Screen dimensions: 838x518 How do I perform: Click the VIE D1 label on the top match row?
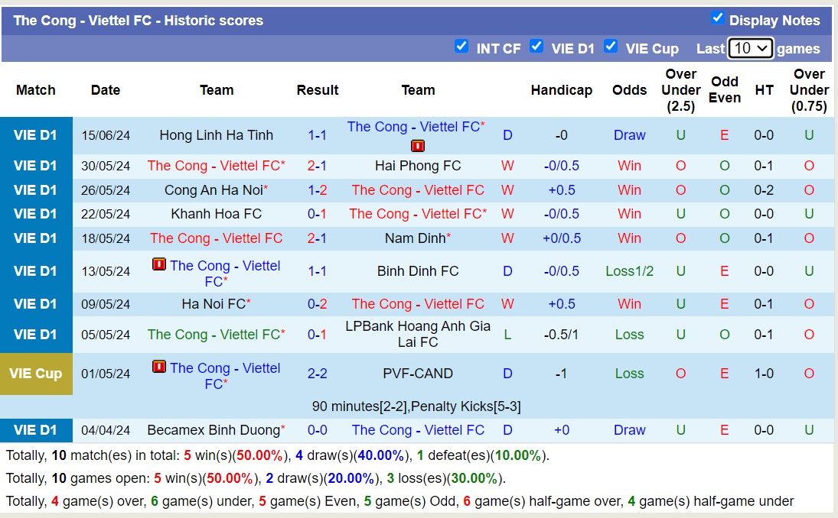point(35,134)
